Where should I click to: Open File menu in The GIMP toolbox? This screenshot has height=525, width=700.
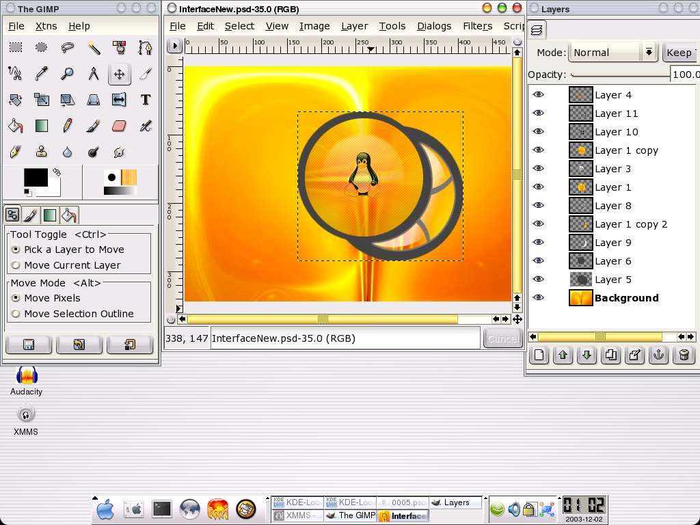coord(16,26)
